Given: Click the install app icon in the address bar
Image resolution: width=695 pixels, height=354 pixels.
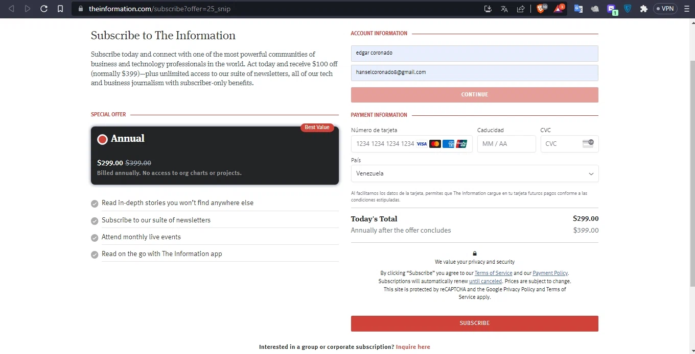Looking at the screenshot, I should click(x=488, y=9).
